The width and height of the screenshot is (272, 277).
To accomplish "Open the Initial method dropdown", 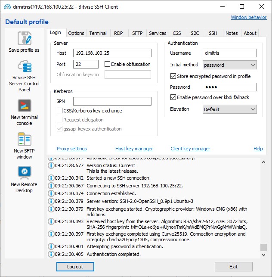I will (230, 65).
